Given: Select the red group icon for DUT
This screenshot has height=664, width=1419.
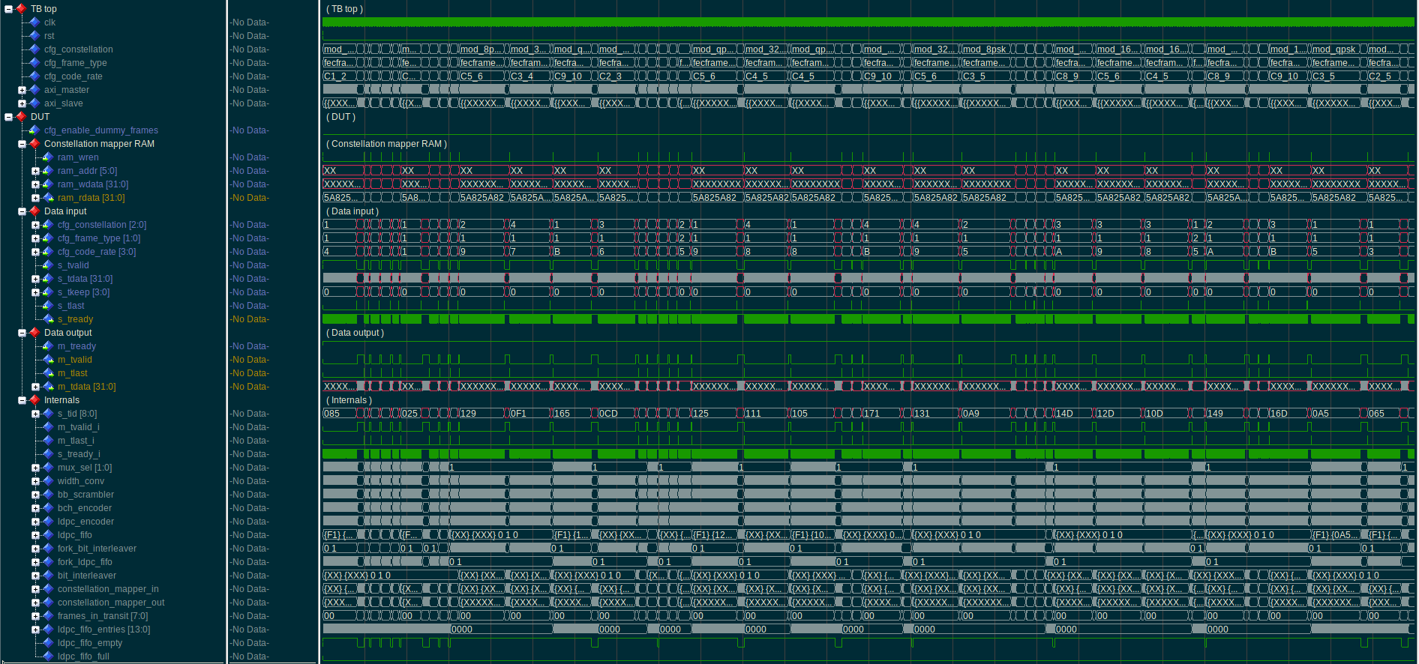Looking at the screenshot, I should [x=21, y=117].
